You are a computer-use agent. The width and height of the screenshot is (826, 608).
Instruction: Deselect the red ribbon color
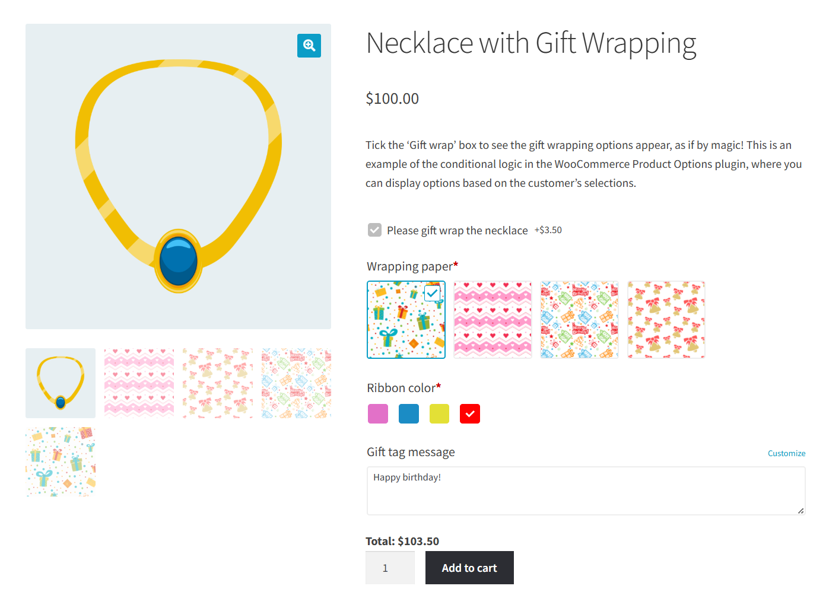coord(469,413)
